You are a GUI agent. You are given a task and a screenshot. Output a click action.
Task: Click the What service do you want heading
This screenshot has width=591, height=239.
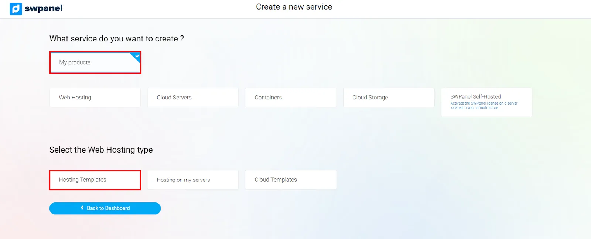(x=116, y=39)
